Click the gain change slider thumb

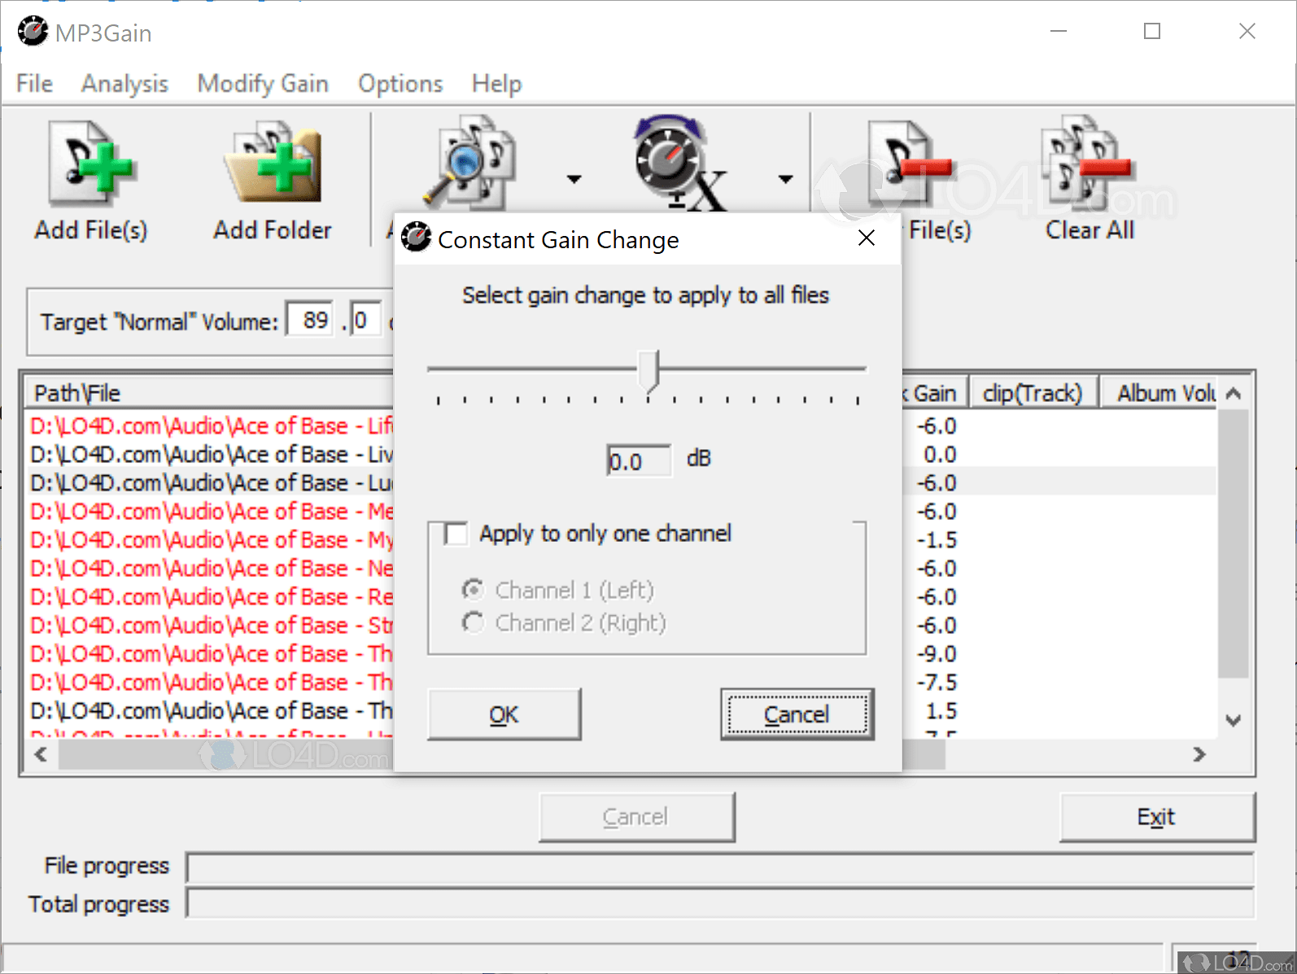coord(648,371)
